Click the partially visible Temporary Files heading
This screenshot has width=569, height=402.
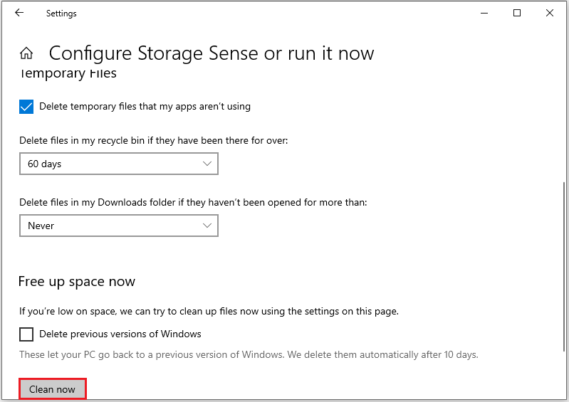(68, 74)
